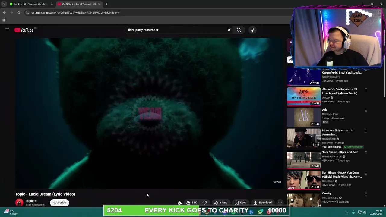Open the taskbar microphone tray icon
The width and height of the screenshot is (386, 217).
coord(353,212)
